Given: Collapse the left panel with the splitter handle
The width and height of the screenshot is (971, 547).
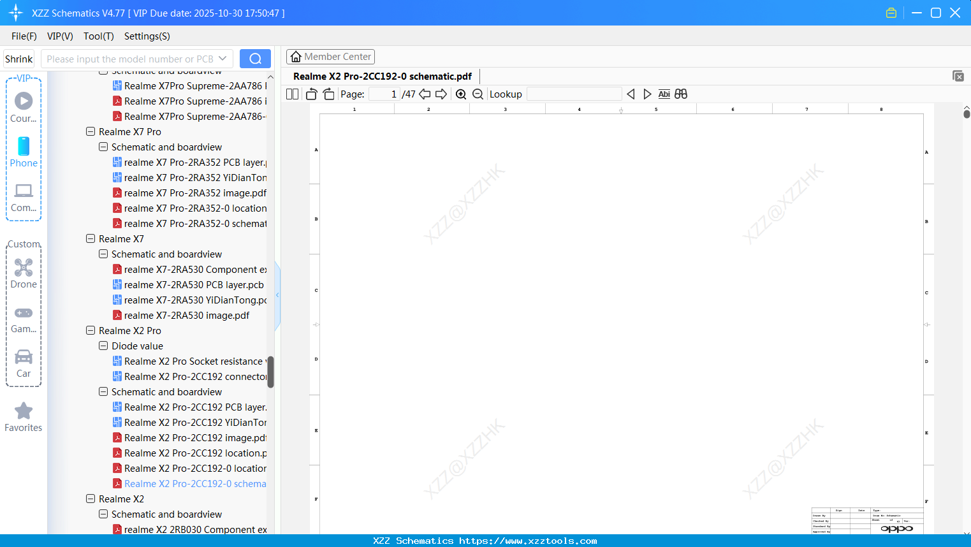Looking at the screenshot, I should tap(277, 295).
